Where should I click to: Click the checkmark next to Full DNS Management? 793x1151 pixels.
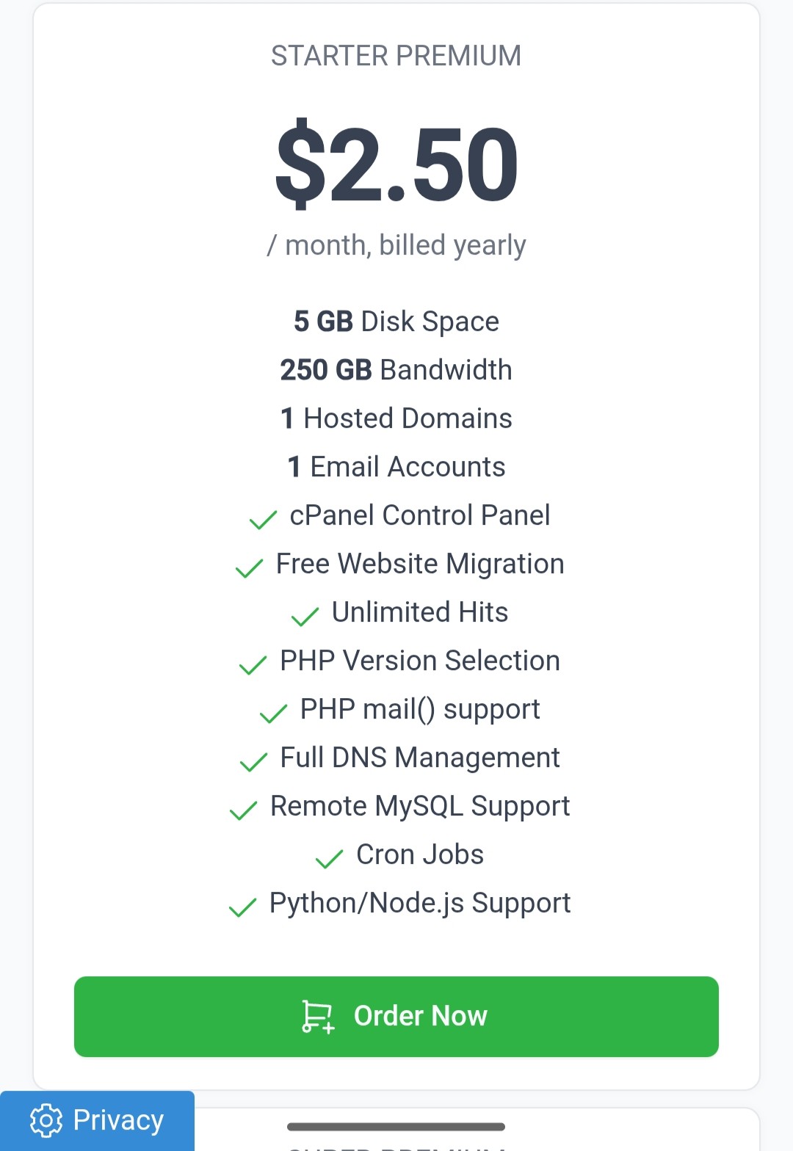click(x=253, y=762)
